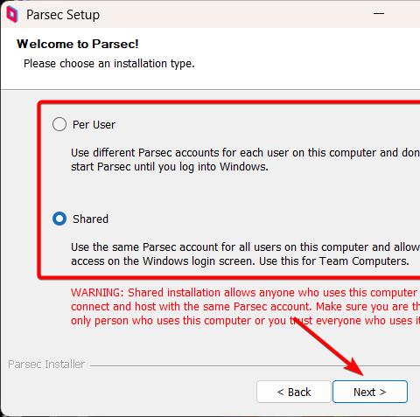
Task: Select the Per User radio button
Action: coord(59,124)
